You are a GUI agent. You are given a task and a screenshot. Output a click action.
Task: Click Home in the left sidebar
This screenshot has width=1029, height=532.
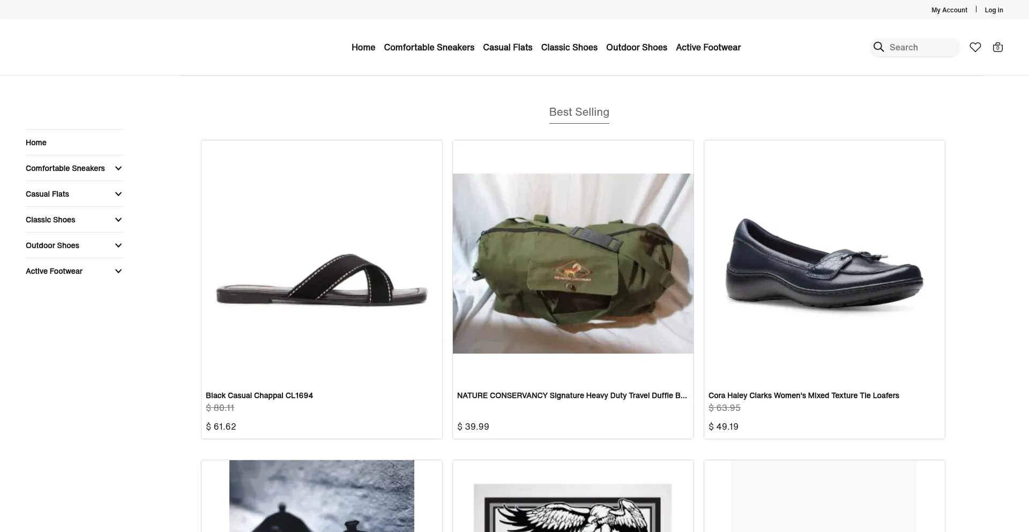point(36,143)
